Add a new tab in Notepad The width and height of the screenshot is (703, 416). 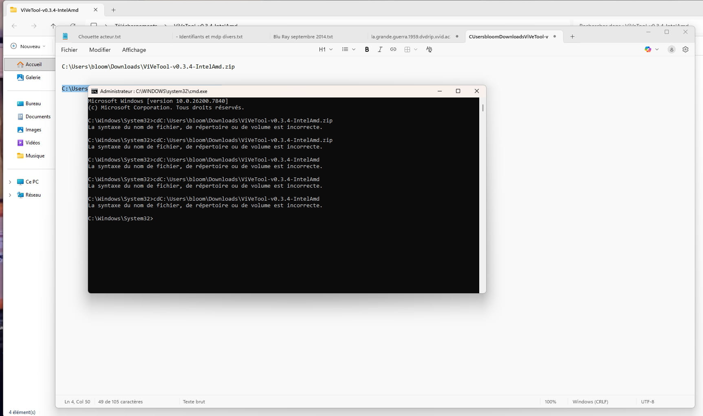coord(572,37)
